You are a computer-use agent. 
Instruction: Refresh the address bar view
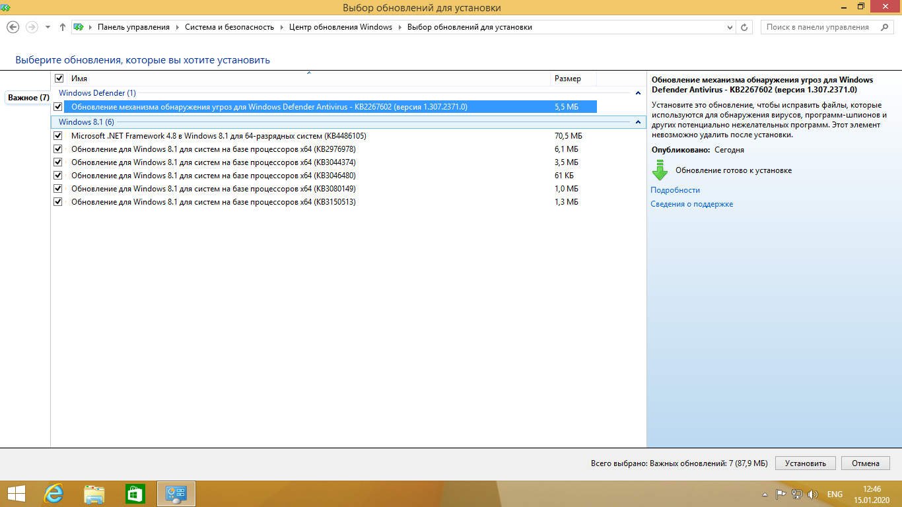coord(745,27)
